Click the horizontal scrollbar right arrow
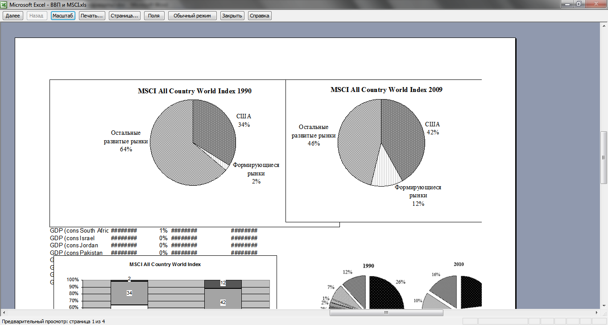 point(597,312)
